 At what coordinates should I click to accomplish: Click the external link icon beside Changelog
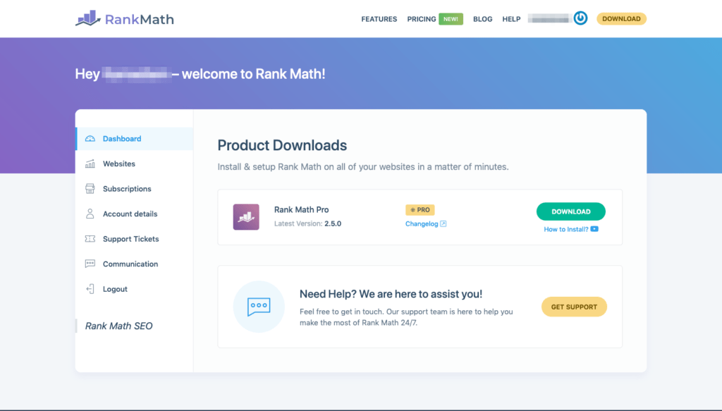(x=443, y=223)
